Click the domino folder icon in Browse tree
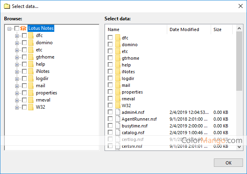Viewport: 247px width, 174px height. [31, 43]
